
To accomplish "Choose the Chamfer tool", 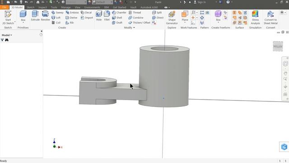I will point(119,13).
